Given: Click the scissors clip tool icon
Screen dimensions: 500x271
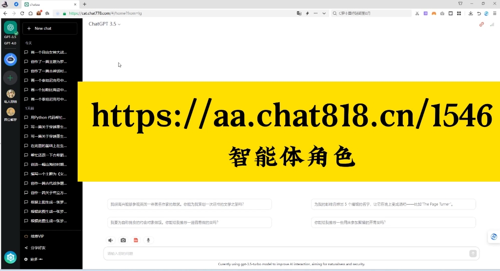Looking at the screenshot, I should [x=417, y=13].
